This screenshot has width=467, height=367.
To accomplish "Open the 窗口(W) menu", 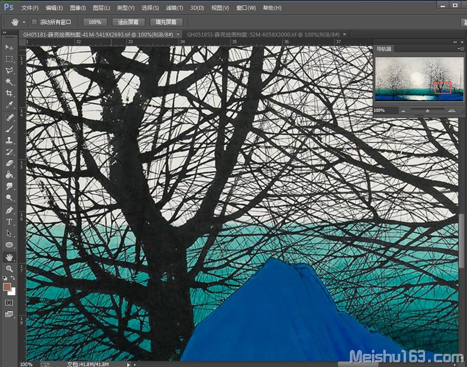I will [x=246, y=8].
